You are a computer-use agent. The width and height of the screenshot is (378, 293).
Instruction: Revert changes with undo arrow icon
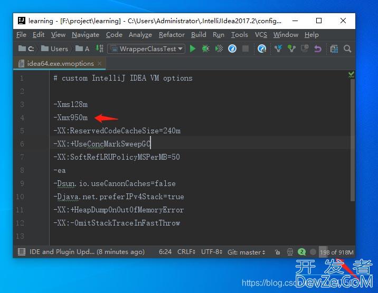(318, 49)
